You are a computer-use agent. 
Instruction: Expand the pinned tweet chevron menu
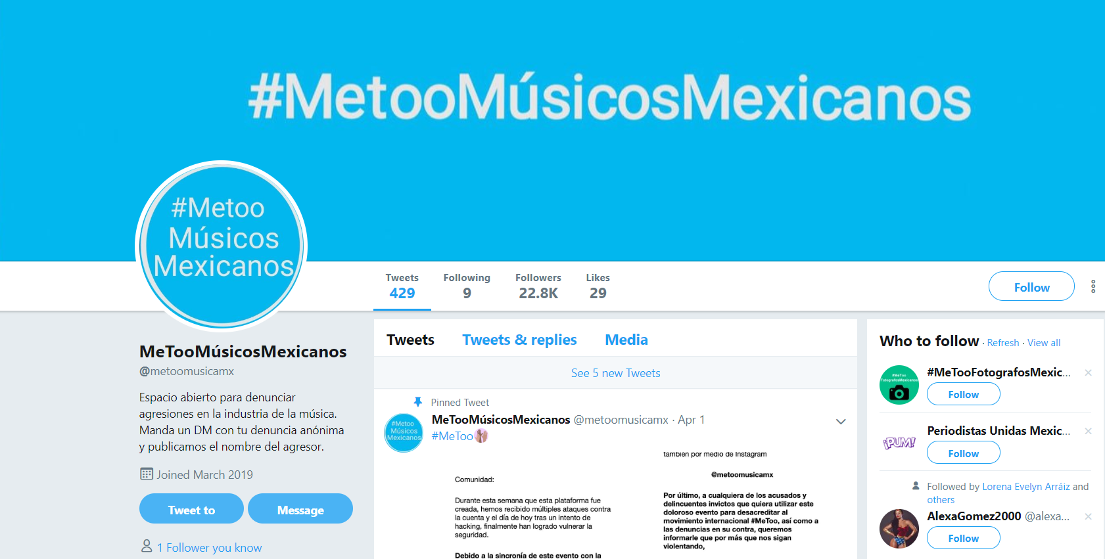tap(841, 421)
